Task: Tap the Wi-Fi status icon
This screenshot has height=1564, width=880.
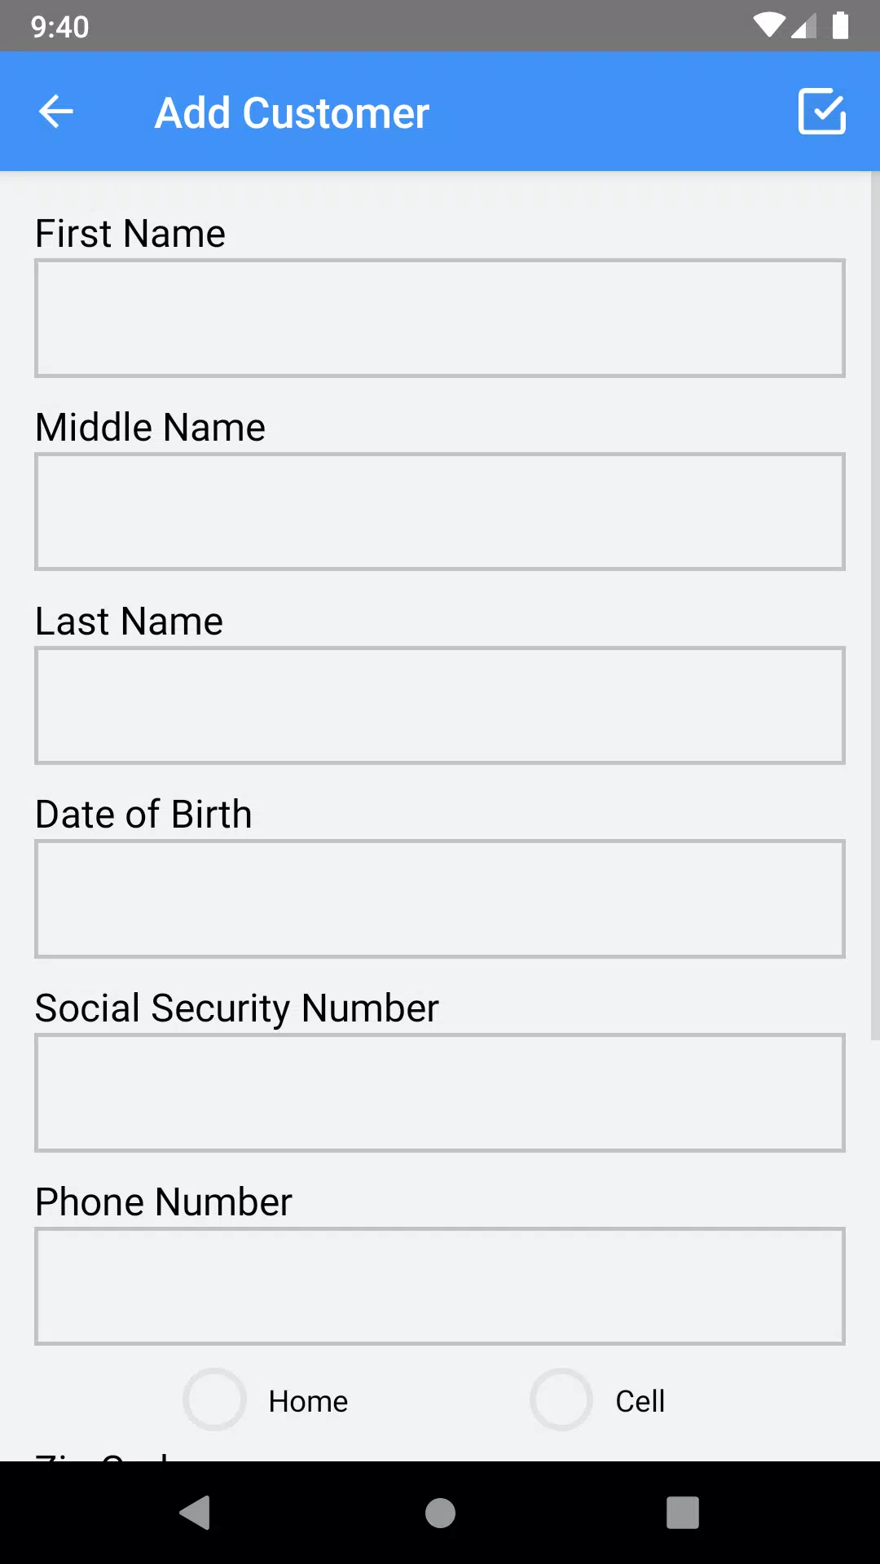Action: coord(768,26)
